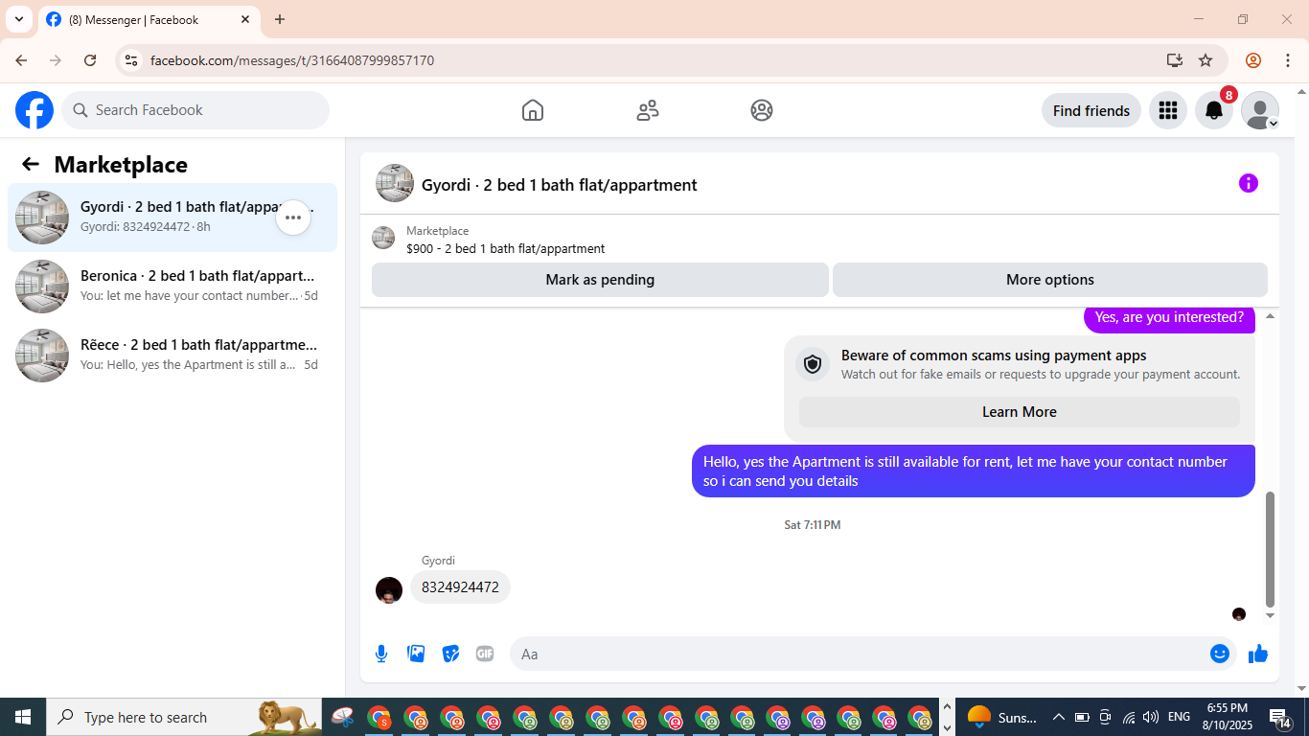Open the Windows Start menu

tap(23, 717)
